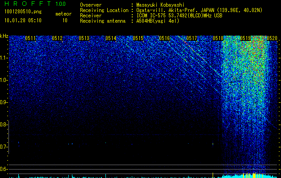The width and height of the screenshot is (281, 178).
Task: Click the 0511 time marker
Action: point(30,38)
